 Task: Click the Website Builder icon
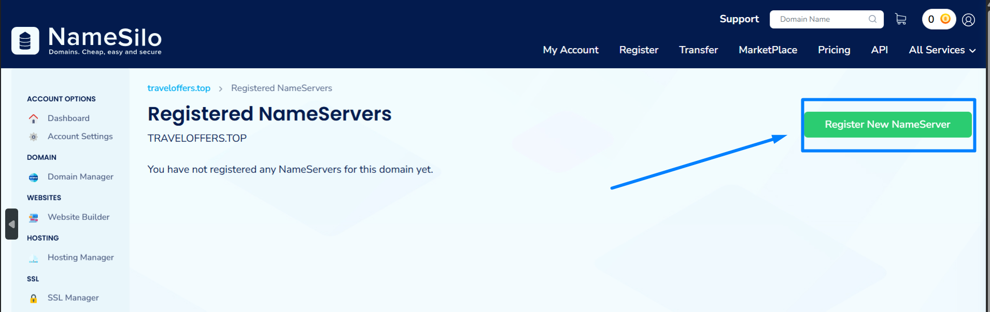(x=34, y=218)
